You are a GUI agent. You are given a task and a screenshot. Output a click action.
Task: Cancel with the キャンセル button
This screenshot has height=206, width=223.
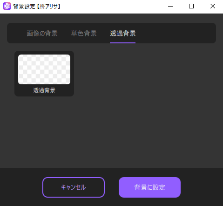74,187
